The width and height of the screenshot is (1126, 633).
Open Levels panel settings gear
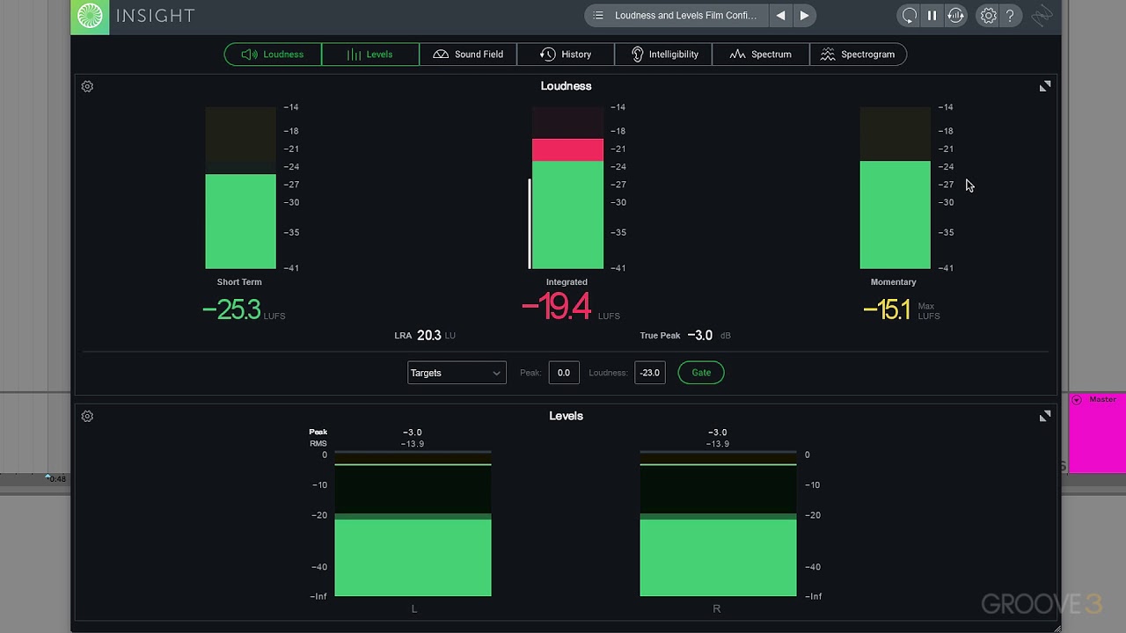(87, 416)
